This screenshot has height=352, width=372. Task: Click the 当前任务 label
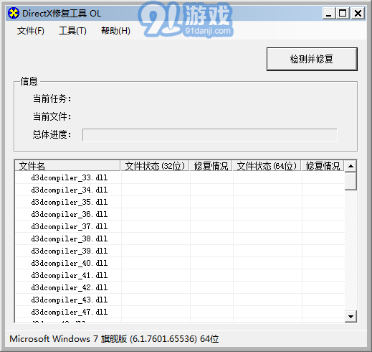click(x=52, y=98)
